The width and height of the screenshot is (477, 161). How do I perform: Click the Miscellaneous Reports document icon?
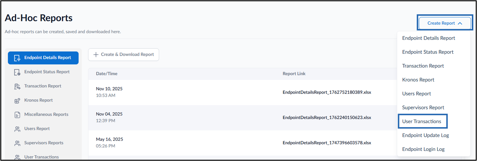(x=17, y=115)
